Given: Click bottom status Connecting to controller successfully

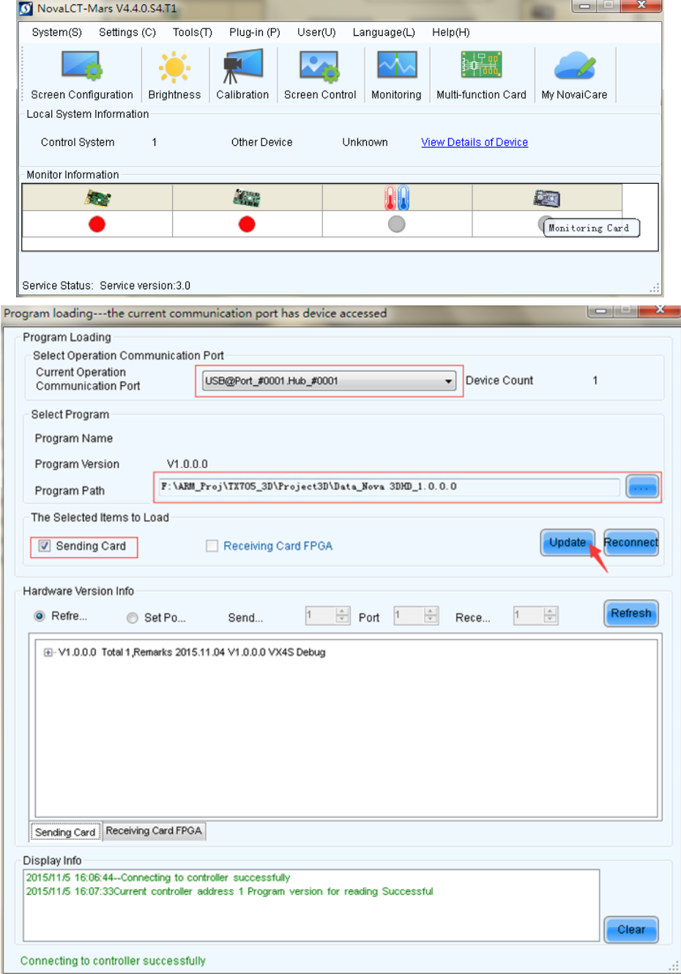Looking at the screenshot, I should (x=113, y=961).
